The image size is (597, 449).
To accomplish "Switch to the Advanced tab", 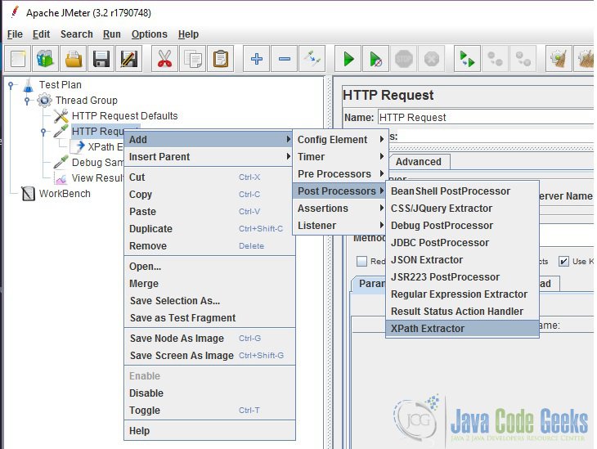I will (x=419, y=162).
